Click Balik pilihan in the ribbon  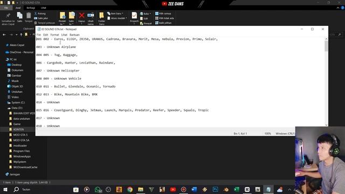click(x=163, y=23)
